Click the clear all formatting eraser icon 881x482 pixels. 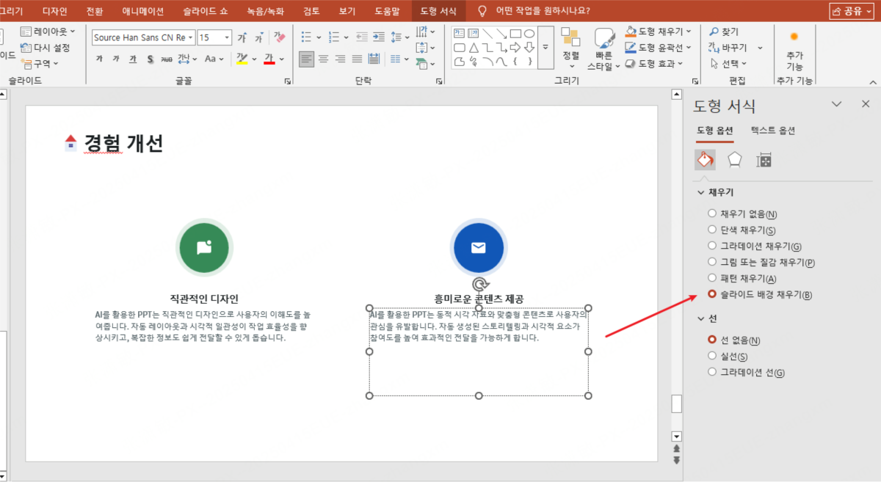pos(280,37)
